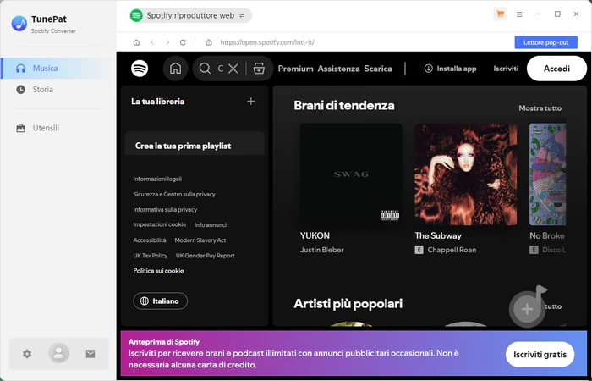592x381 pixels.
Task: Create playlist with library plus icon
Action: tap(250, 102)
